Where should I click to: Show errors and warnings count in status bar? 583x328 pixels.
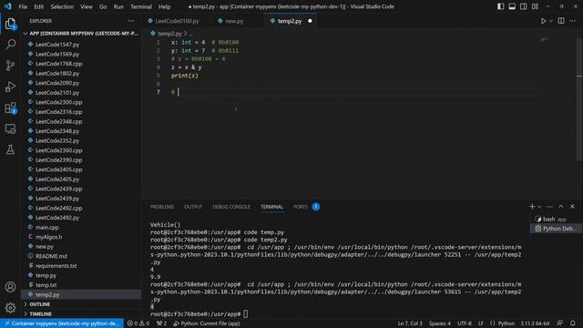[x=138, y=323]
